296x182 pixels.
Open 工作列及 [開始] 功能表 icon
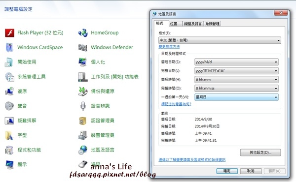83,77
